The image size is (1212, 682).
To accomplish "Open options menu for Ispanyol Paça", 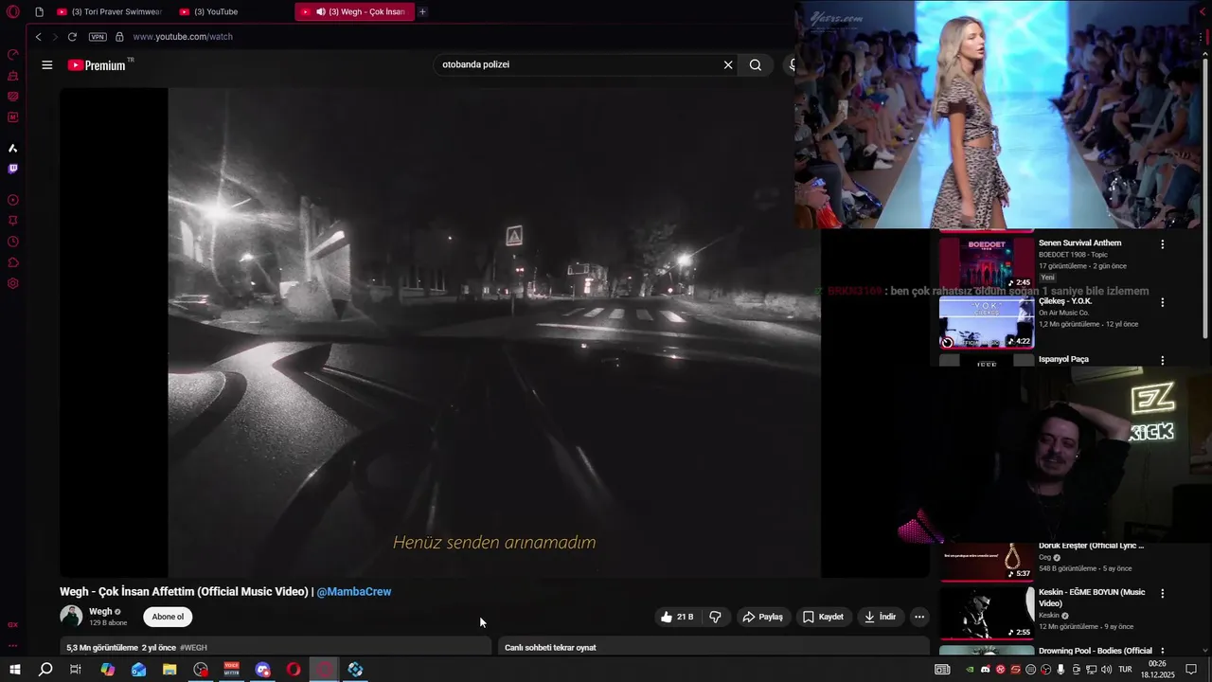I will (x=1163, y=361).
